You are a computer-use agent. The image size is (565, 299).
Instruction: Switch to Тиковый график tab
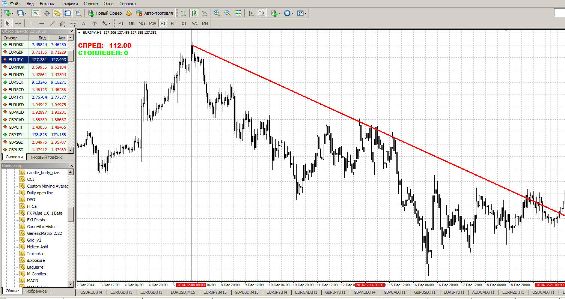click(x=46, y=157)
